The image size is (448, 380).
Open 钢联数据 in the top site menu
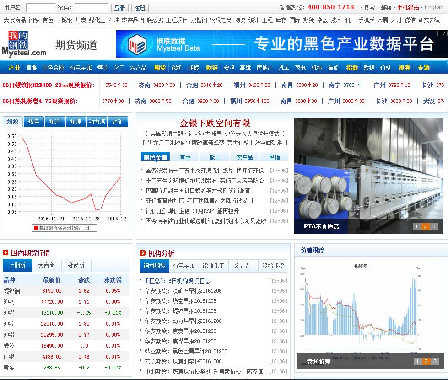[152, 20]
